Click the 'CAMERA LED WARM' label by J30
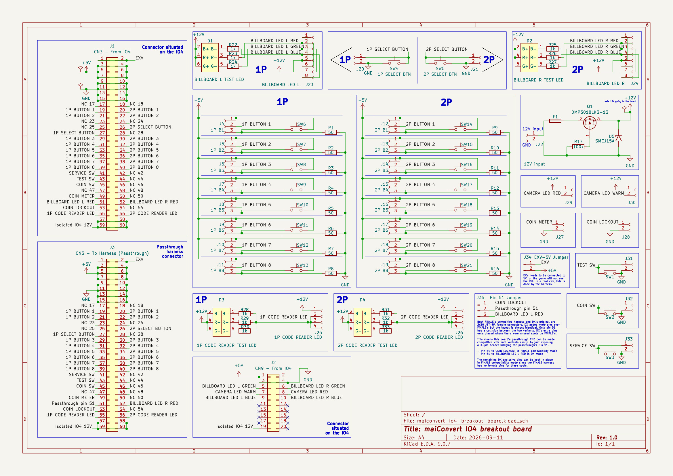 coord(604,193)
